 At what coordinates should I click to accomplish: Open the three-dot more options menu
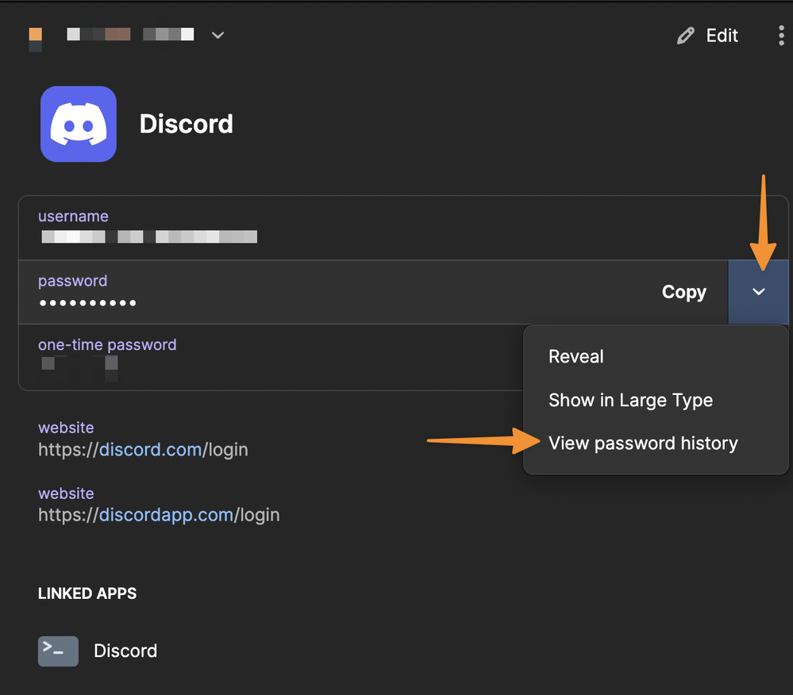coord(782,36)
